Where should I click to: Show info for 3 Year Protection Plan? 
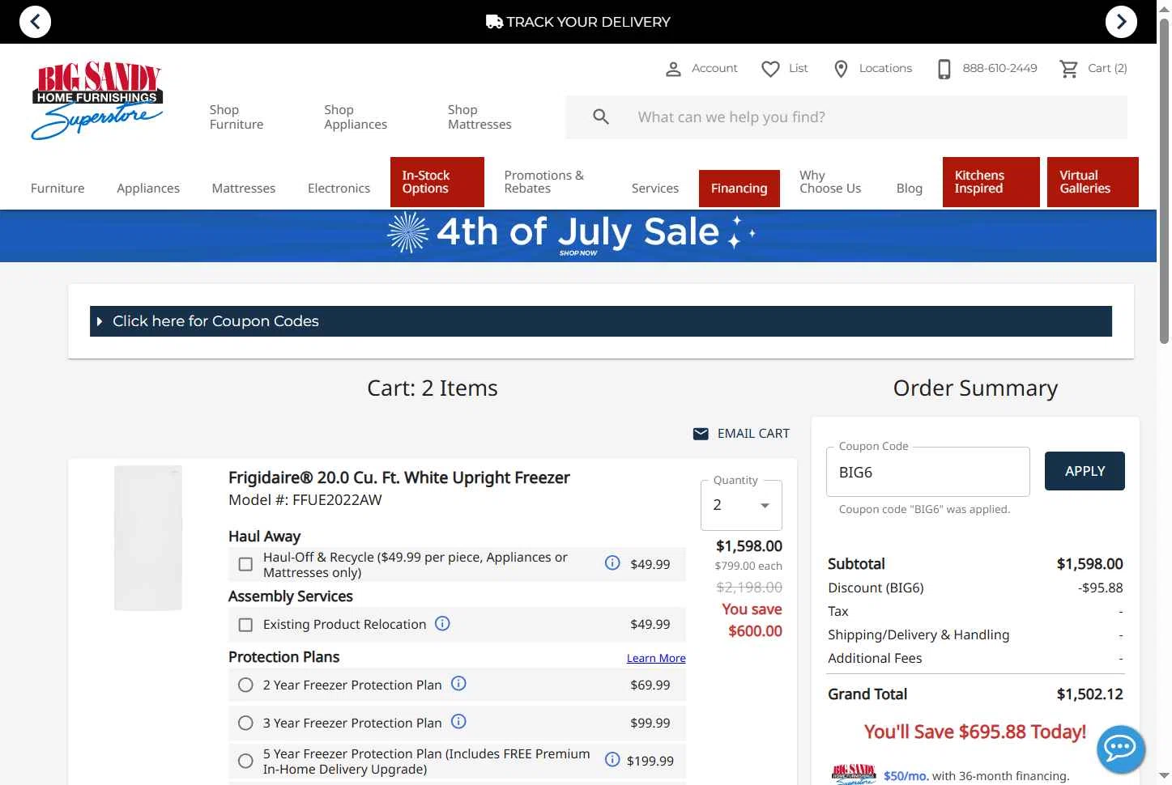tap(458, 721)
